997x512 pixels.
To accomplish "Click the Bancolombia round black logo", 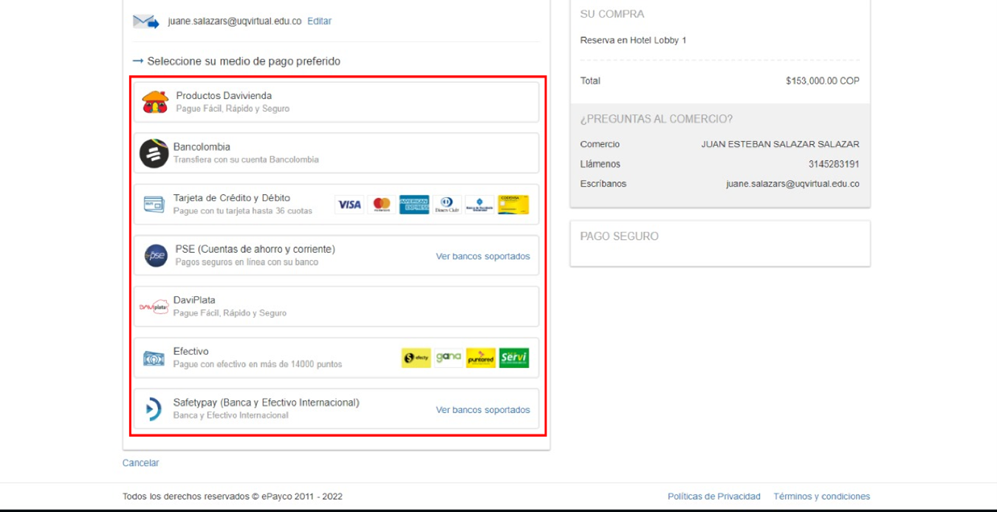I will (x=154, y=153).
